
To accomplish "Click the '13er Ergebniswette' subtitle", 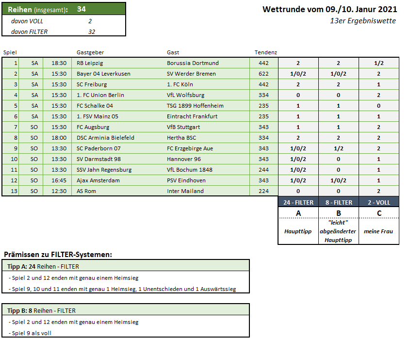I will pyautogui.click(x=362, y=21).
